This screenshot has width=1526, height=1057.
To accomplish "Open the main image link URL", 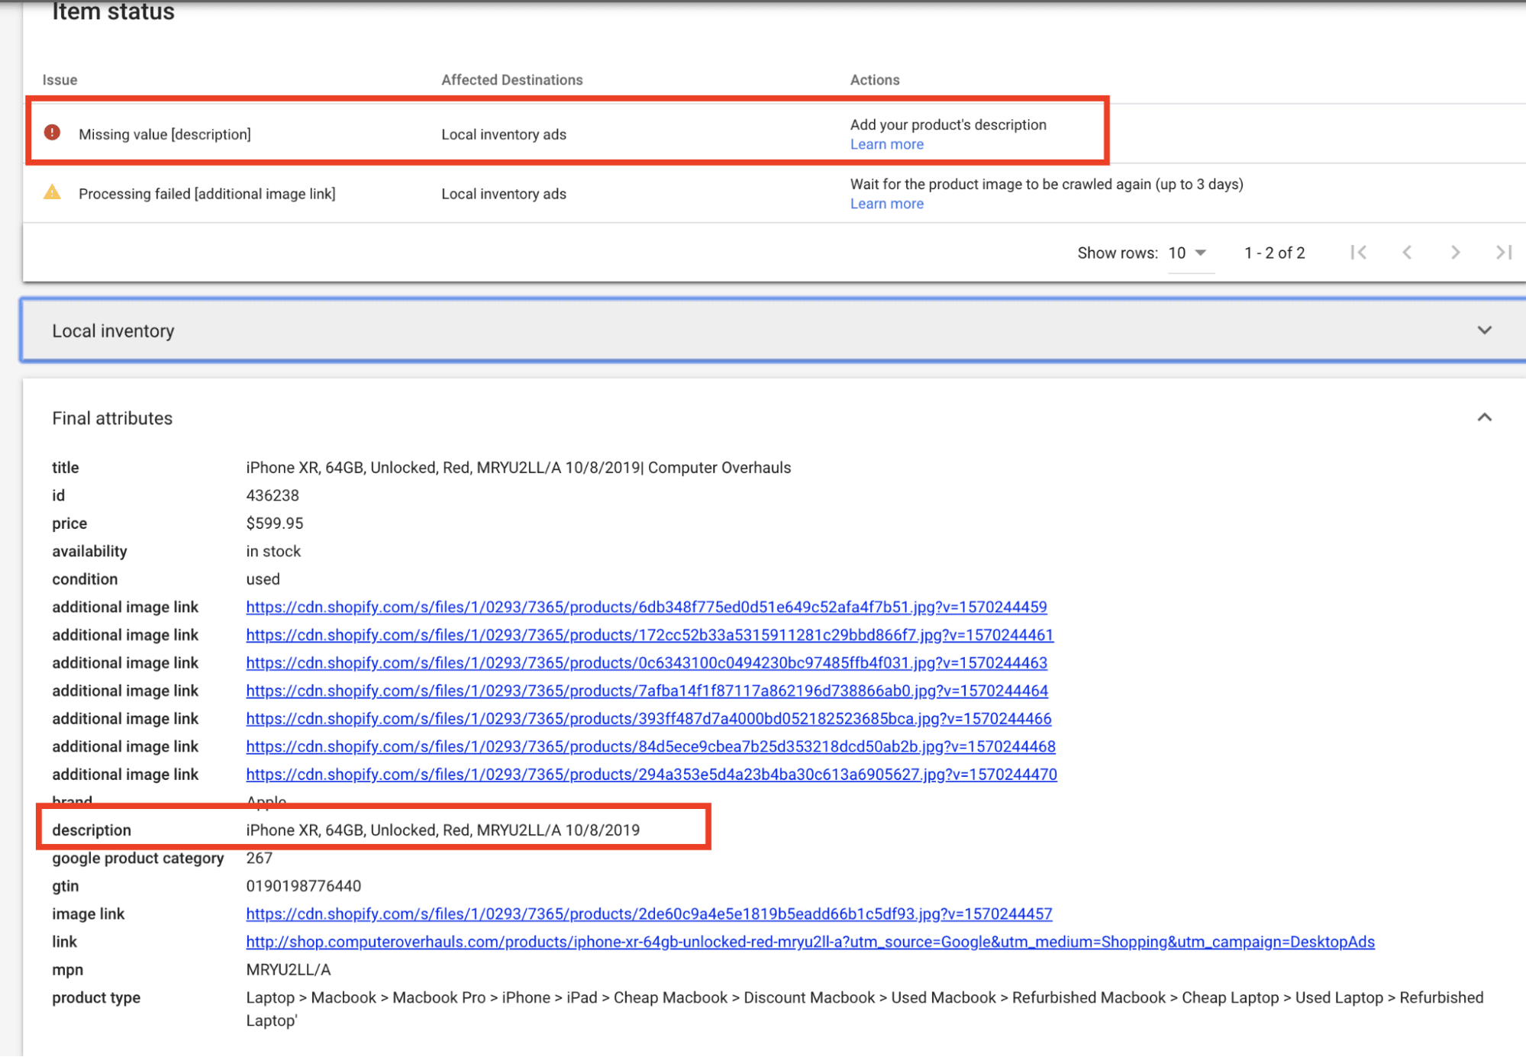I will pos(648,914).
